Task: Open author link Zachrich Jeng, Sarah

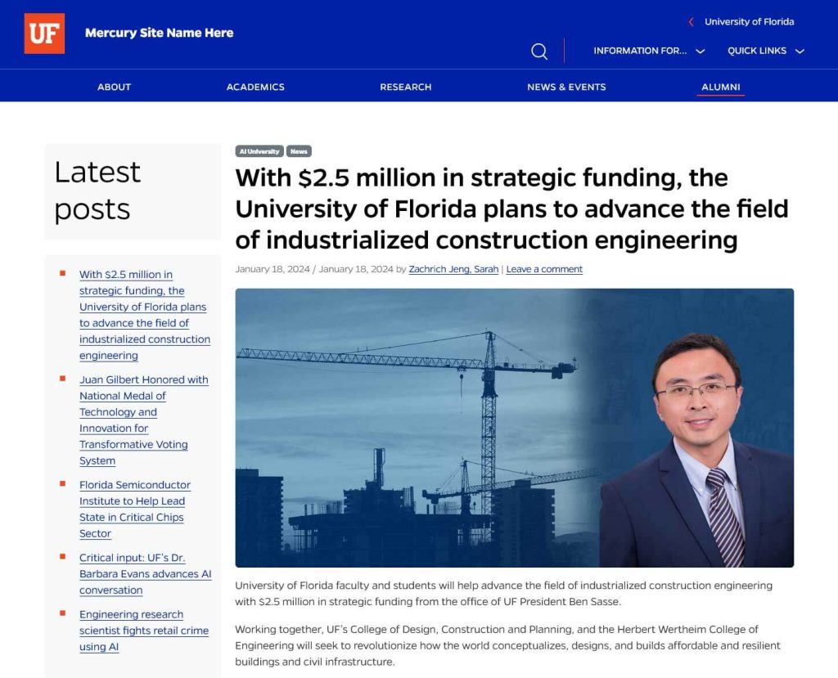Action: [453, 269]
